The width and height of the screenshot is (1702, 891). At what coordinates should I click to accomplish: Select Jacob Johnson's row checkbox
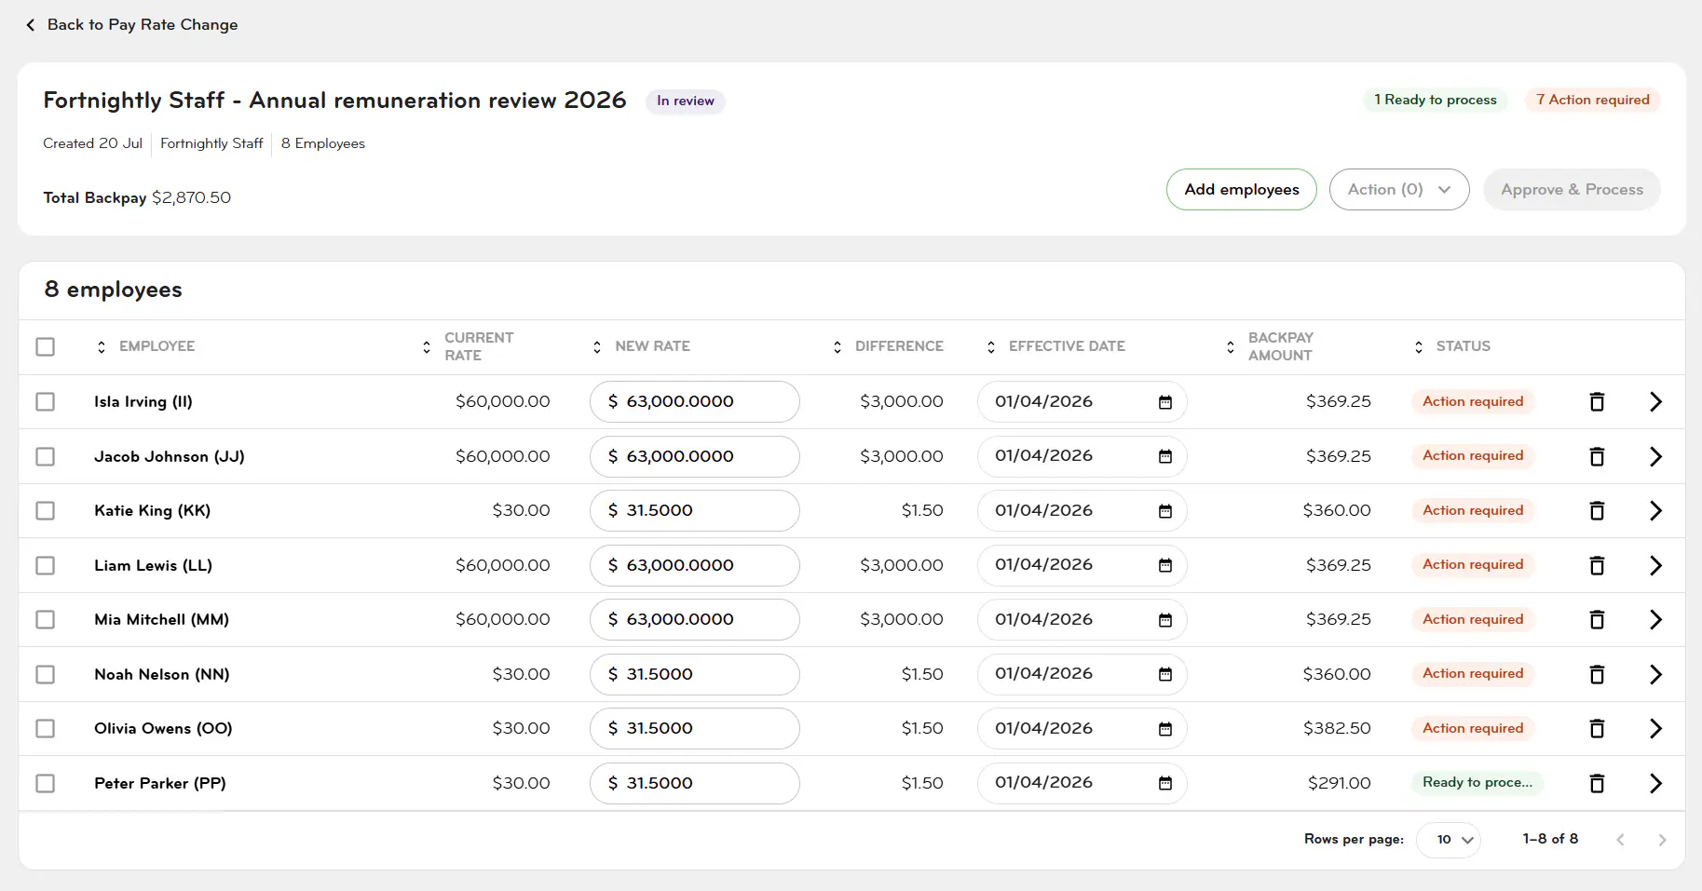pyautogui.click(x=45, y=456)
